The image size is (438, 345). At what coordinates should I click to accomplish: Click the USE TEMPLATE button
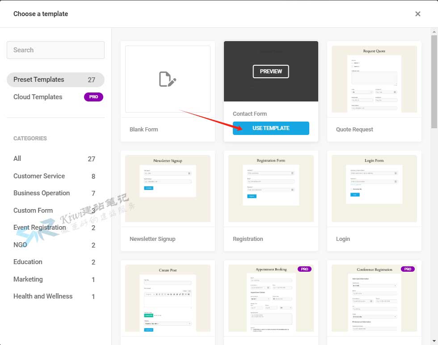[271, 128]
